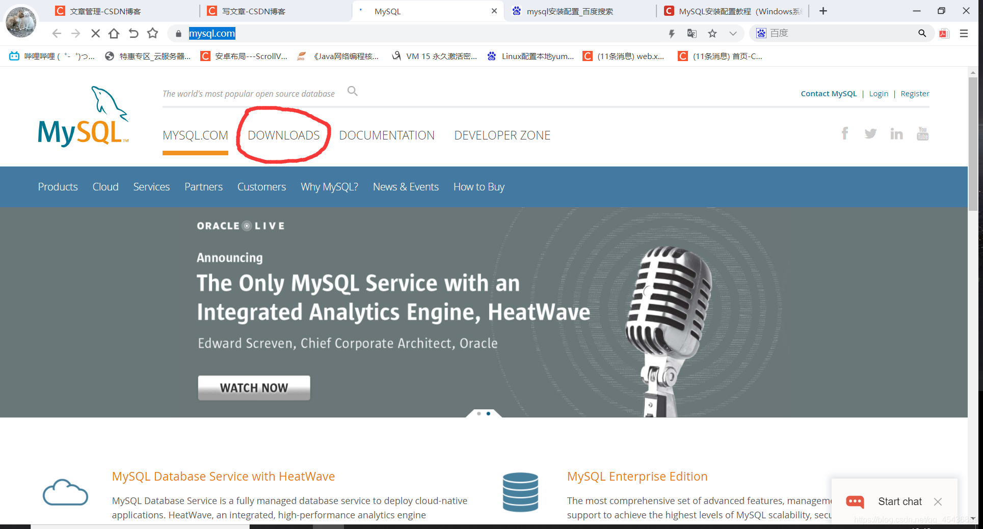The image size is (983, 529).
Task: Open the browser hamburger menu
Action: 964,34
